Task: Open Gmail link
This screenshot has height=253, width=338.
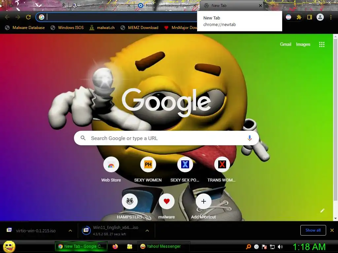Action: click(286, 44)
